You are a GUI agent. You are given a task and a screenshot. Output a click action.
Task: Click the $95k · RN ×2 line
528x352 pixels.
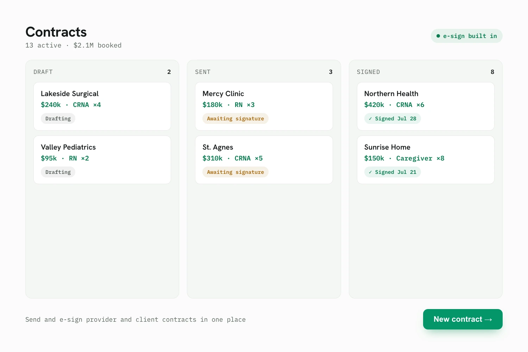pyautogui.click(x=65, y=158)
